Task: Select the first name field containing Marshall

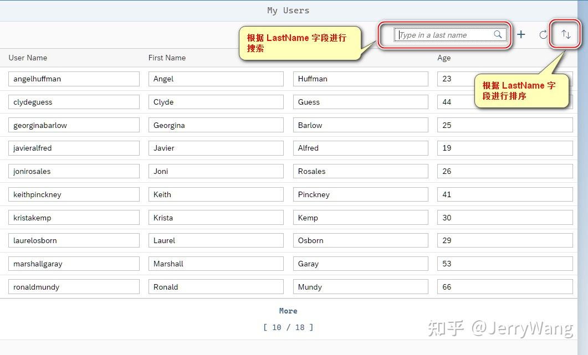Action: (216, 264)
